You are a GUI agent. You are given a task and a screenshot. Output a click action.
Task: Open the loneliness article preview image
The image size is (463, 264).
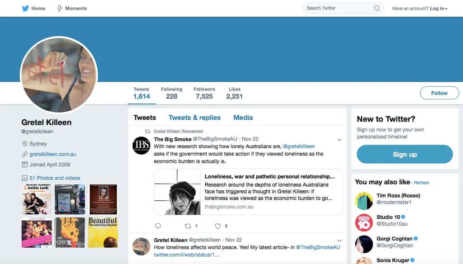click(x=177, y=192)
